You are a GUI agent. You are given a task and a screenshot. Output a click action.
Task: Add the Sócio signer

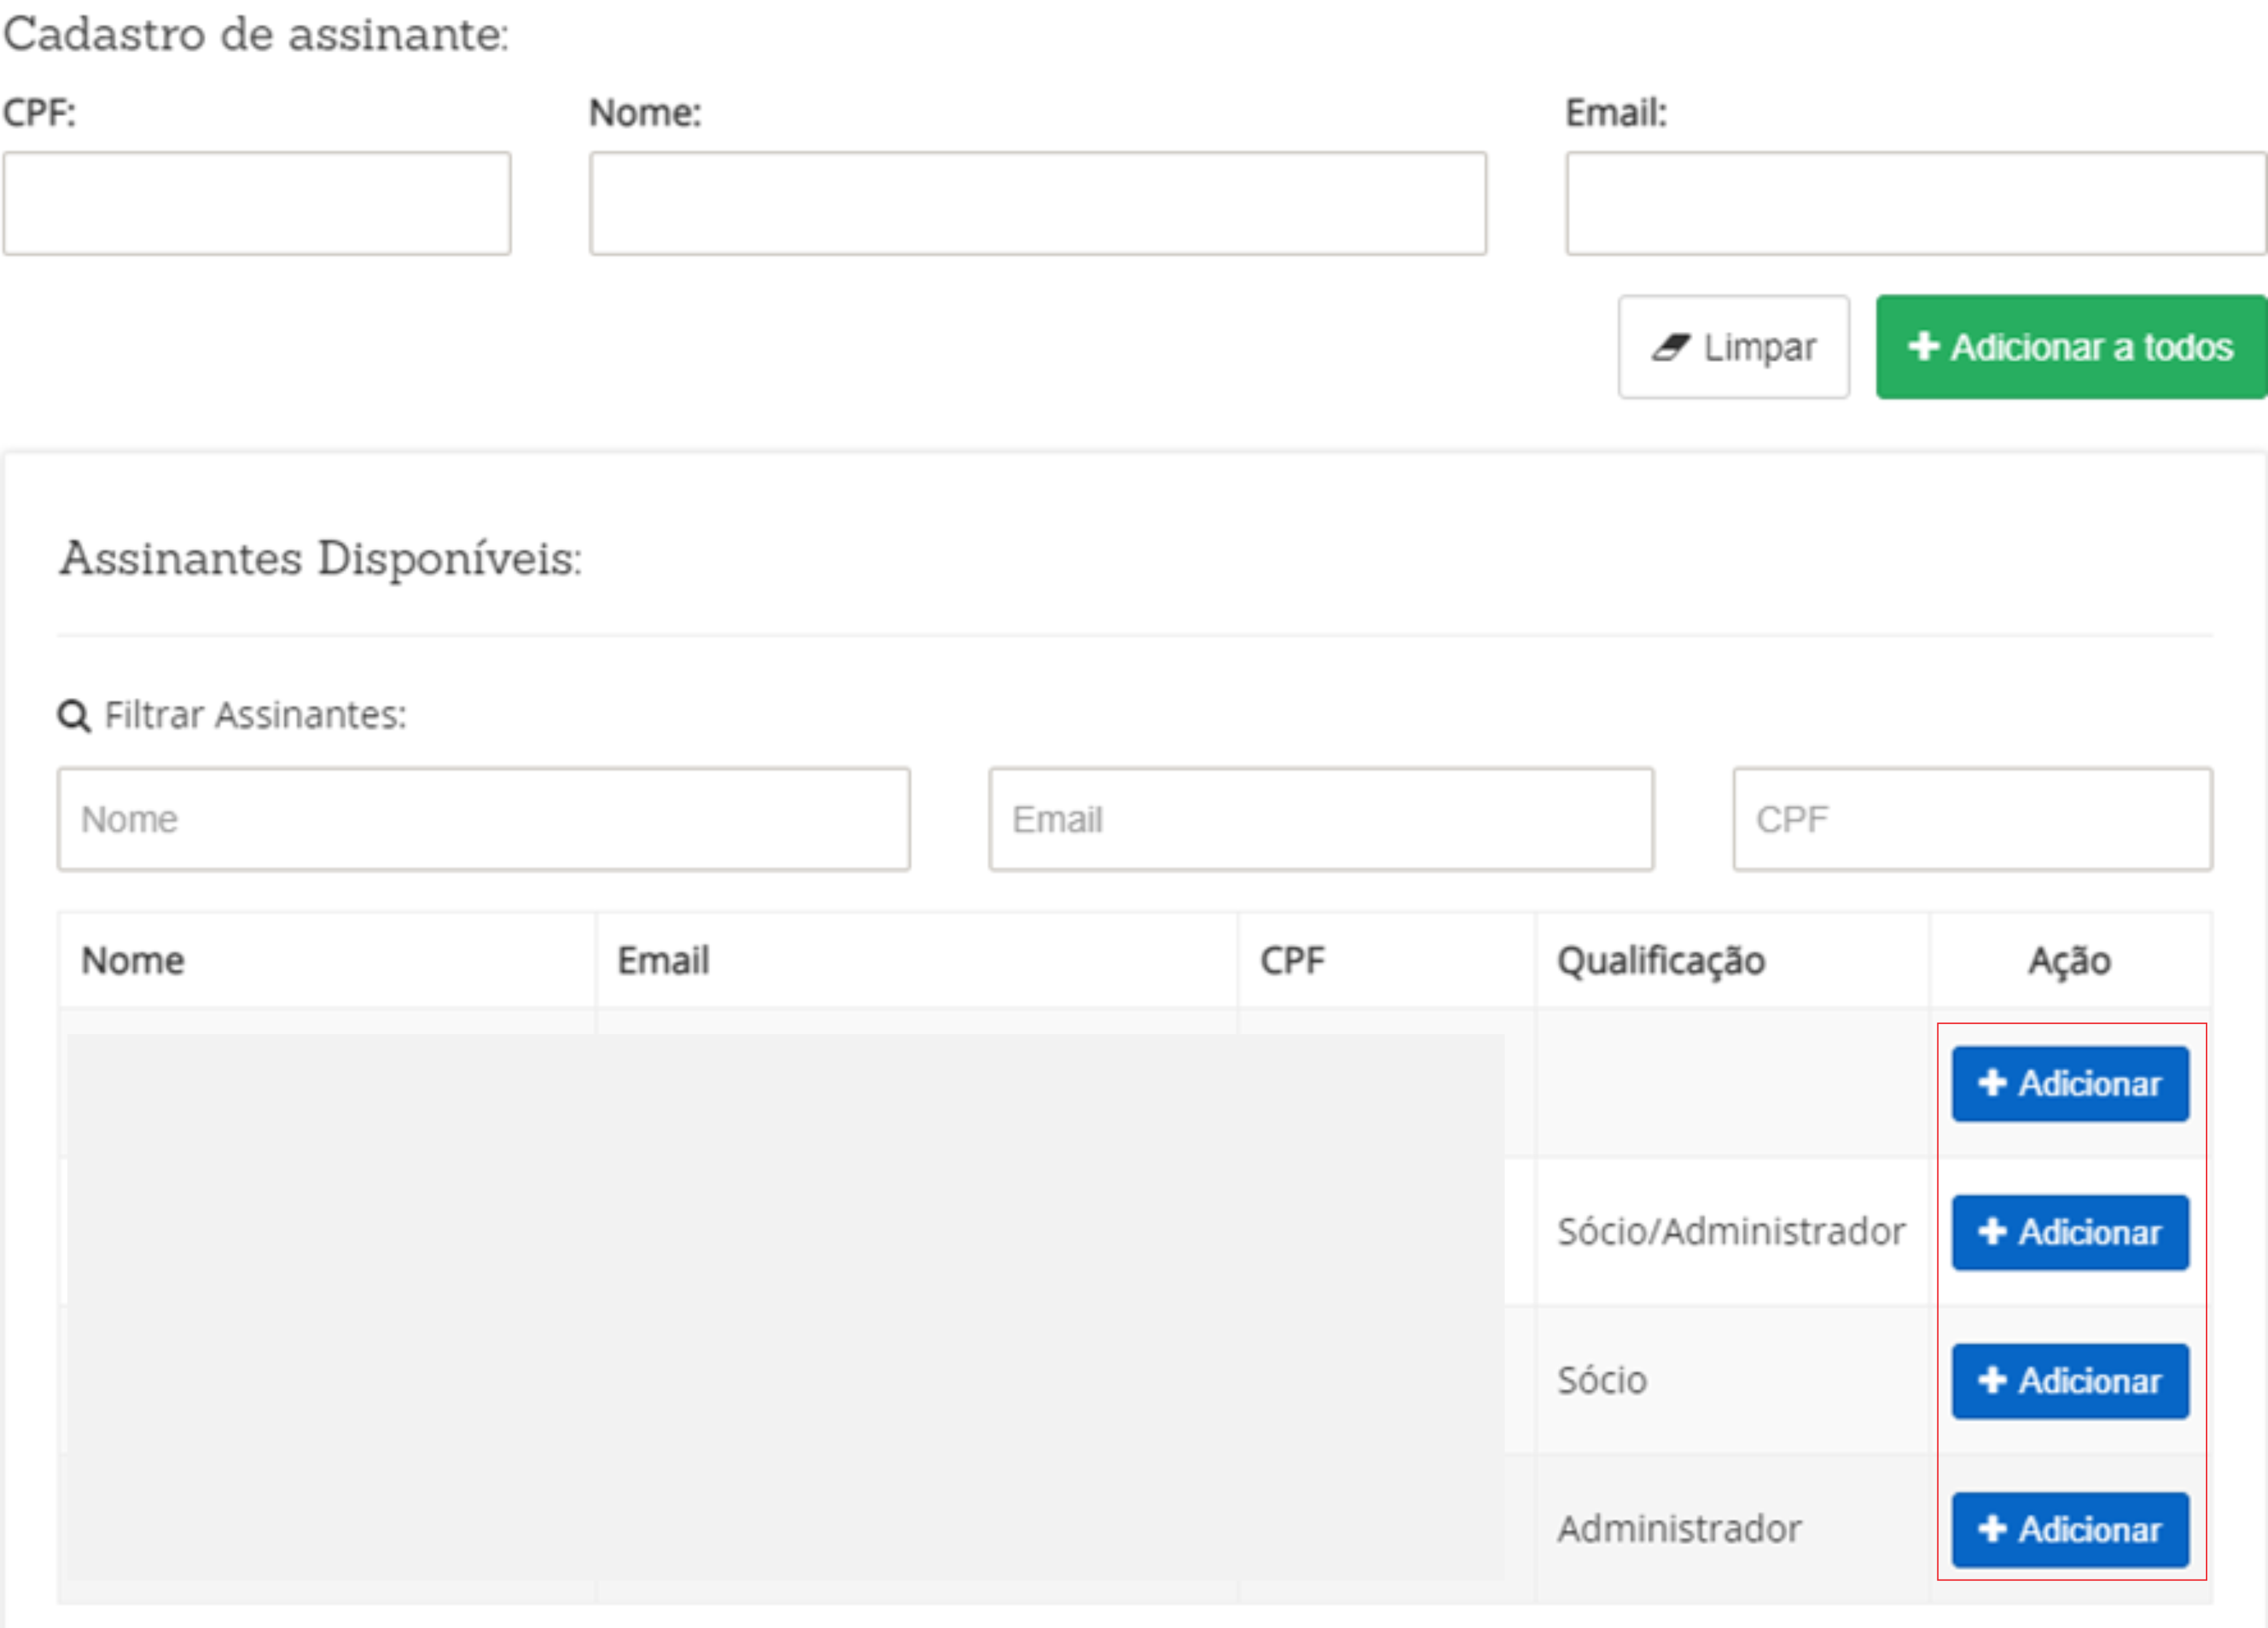(x=2070, y=1381)
